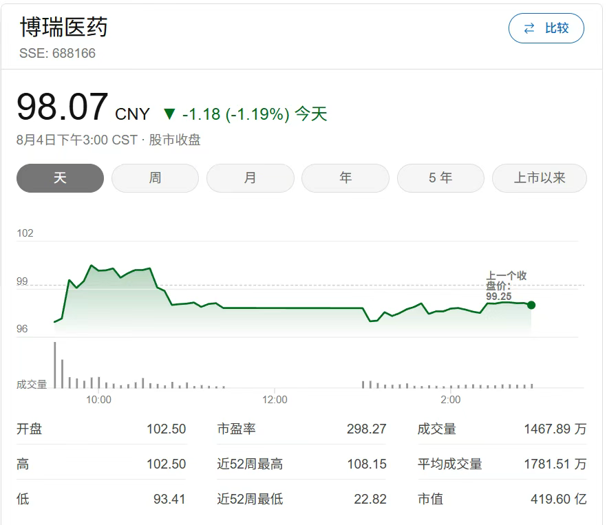Click the 近52周最高 108.15 row
607x525 pixels.
coord(301,464)
